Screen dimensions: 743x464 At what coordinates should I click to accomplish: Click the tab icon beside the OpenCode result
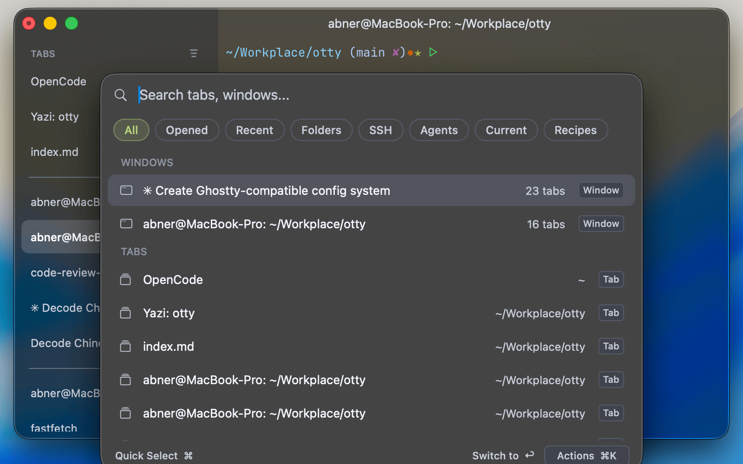(x=125, y=279)
